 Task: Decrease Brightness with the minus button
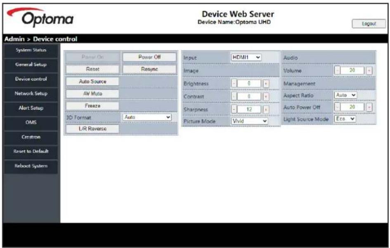(234, 83)
